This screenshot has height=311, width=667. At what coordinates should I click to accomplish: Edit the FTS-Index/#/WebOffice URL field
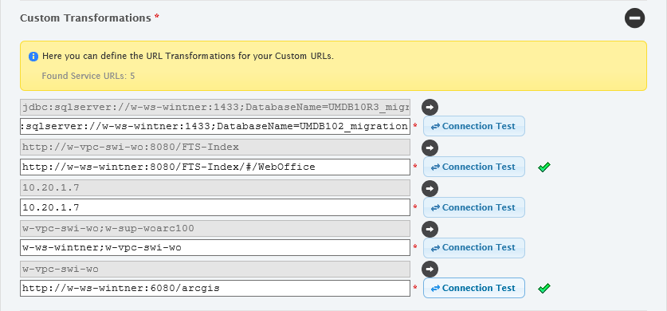point(215,167)
